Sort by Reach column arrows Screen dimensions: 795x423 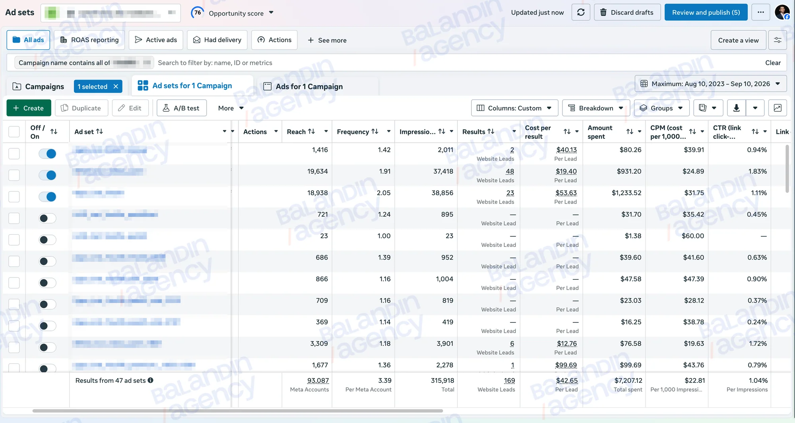point(312,132)
